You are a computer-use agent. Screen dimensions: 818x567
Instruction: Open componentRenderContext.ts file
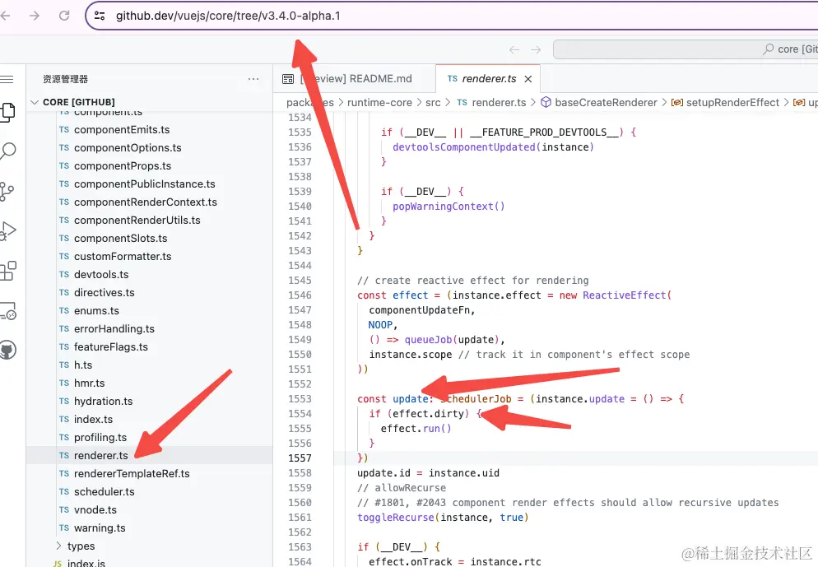[146, 202]
